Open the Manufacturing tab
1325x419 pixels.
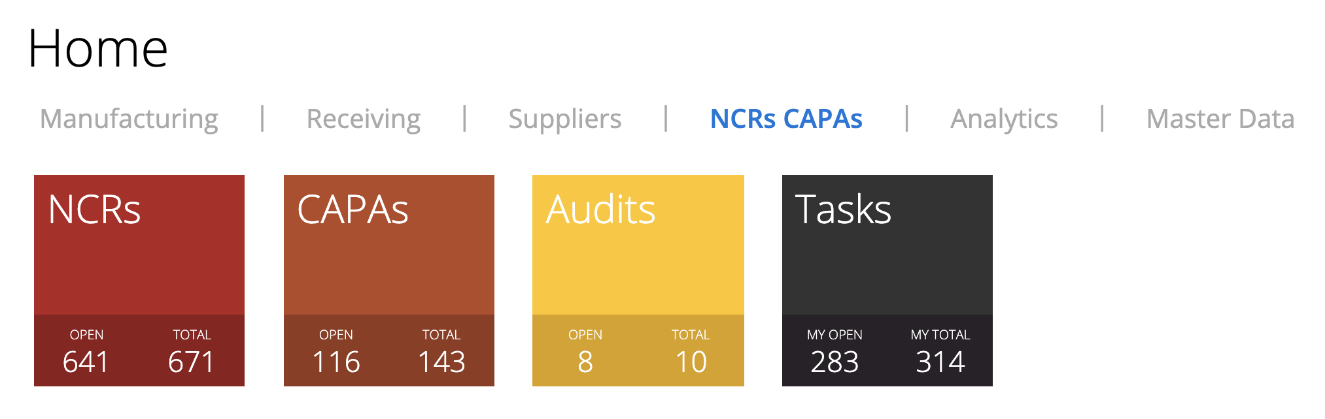(x=129, y=119)
